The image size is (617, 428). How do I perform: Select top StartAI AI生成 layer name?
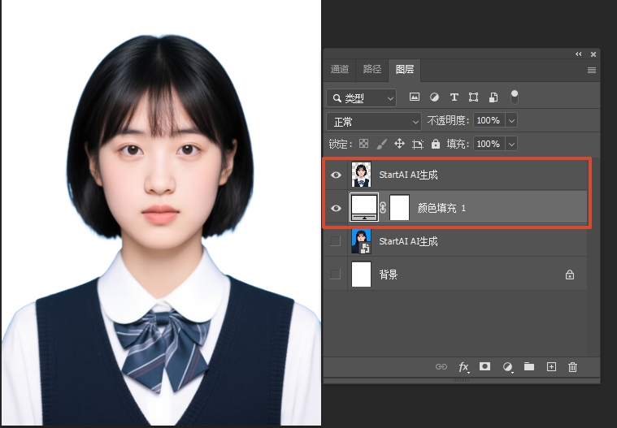pos(408,175)
